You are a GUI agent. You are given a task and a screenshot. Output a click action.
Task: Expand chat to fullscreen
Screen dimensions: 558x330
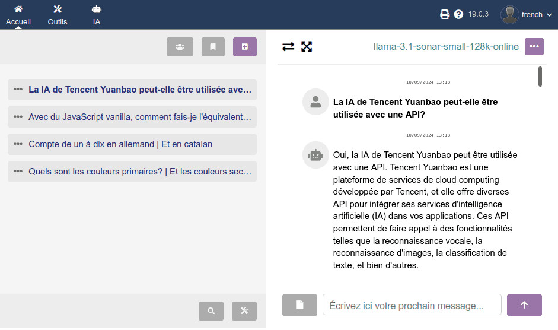click(x=307, y=47)
